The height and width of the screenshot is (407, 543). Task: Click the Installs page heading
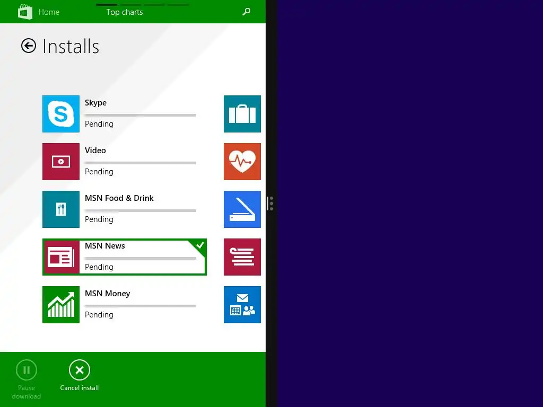point(71,47)
